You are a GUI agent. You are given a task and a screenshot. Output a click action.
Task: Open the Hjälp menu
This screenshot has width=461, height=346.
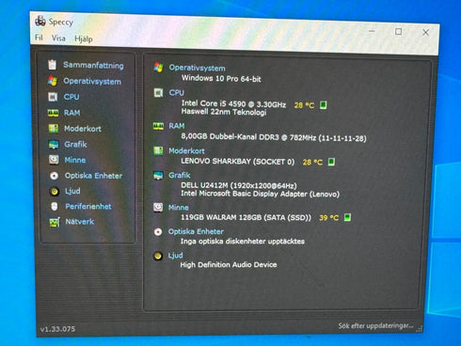pos(84,39)
